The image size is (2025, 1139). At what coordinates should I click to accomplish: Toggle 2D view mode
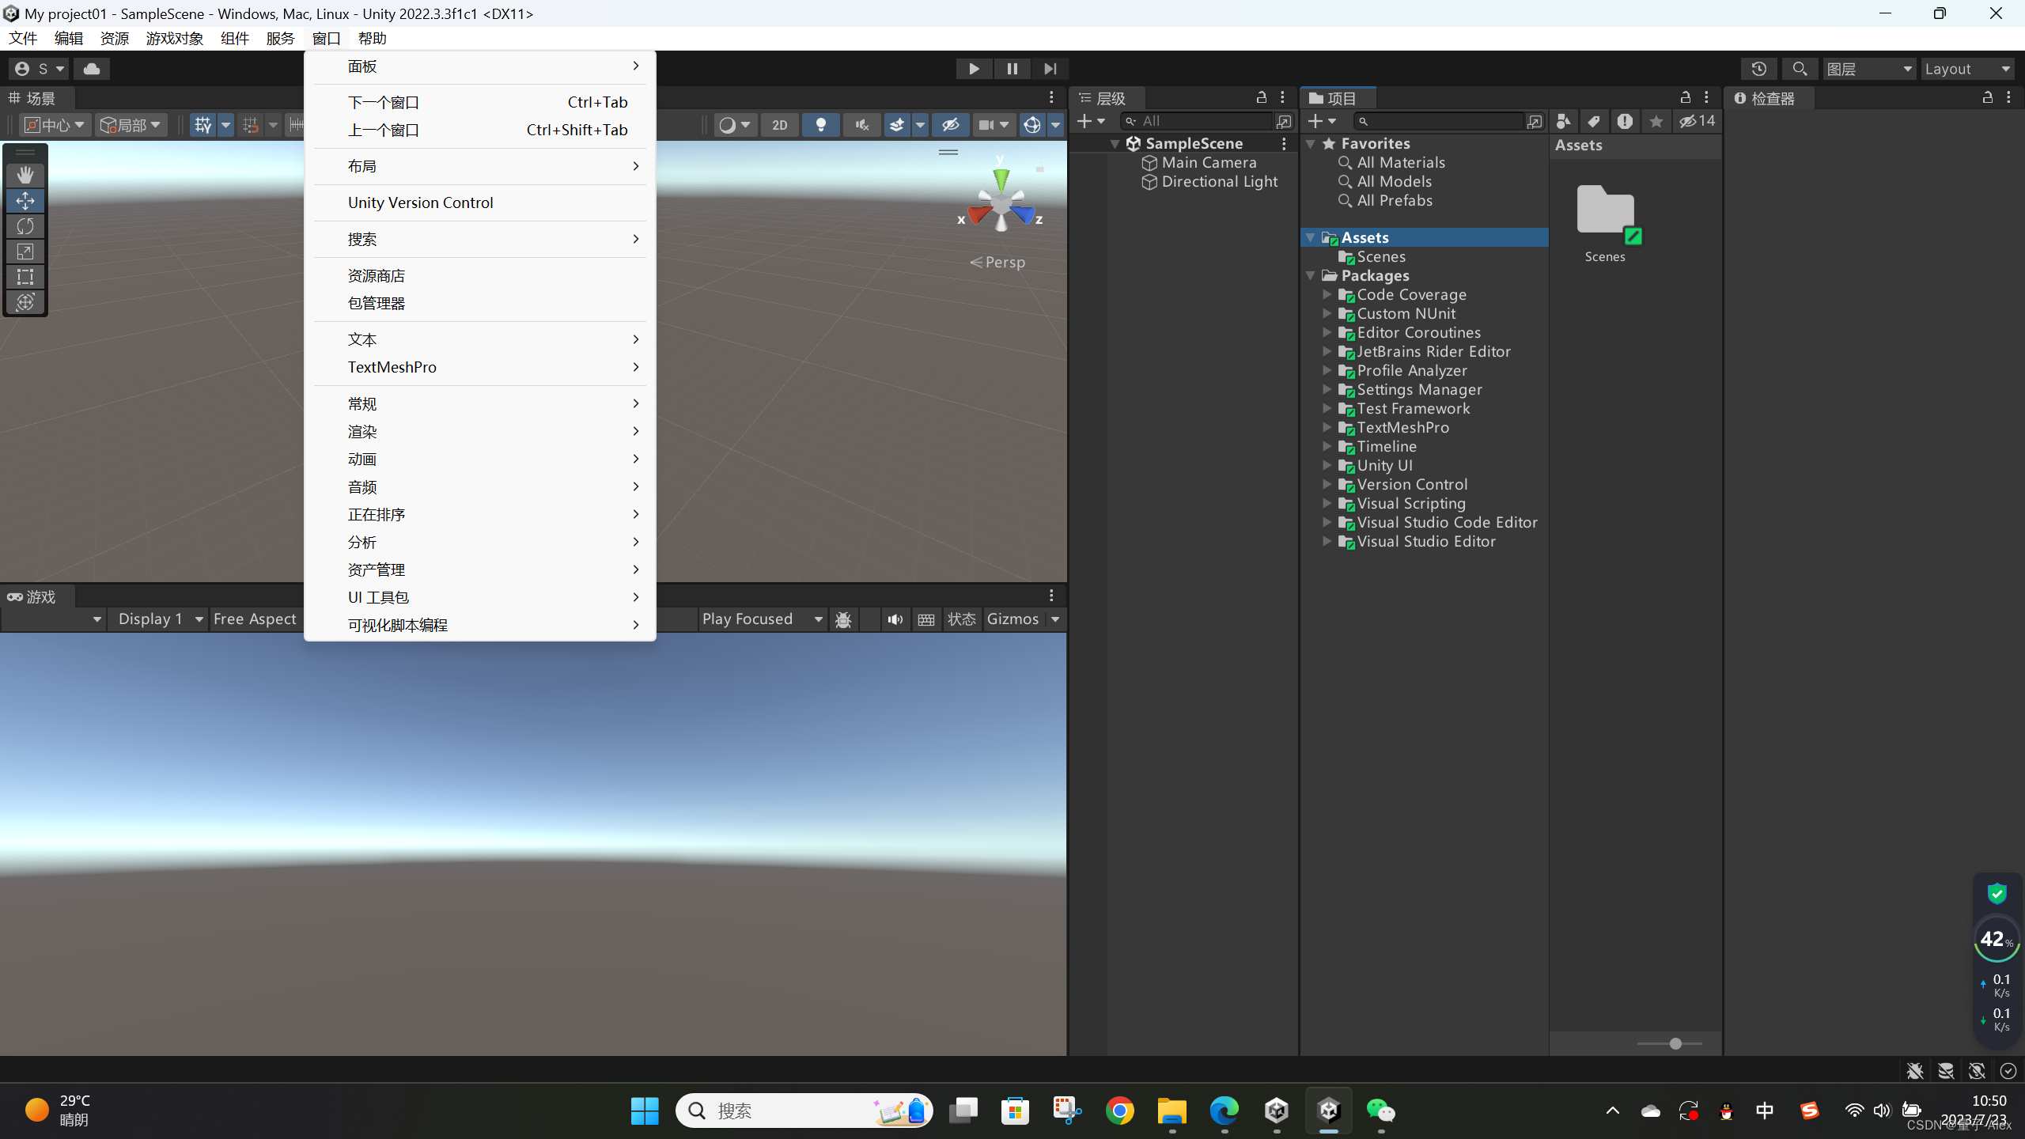pos(779,125)
